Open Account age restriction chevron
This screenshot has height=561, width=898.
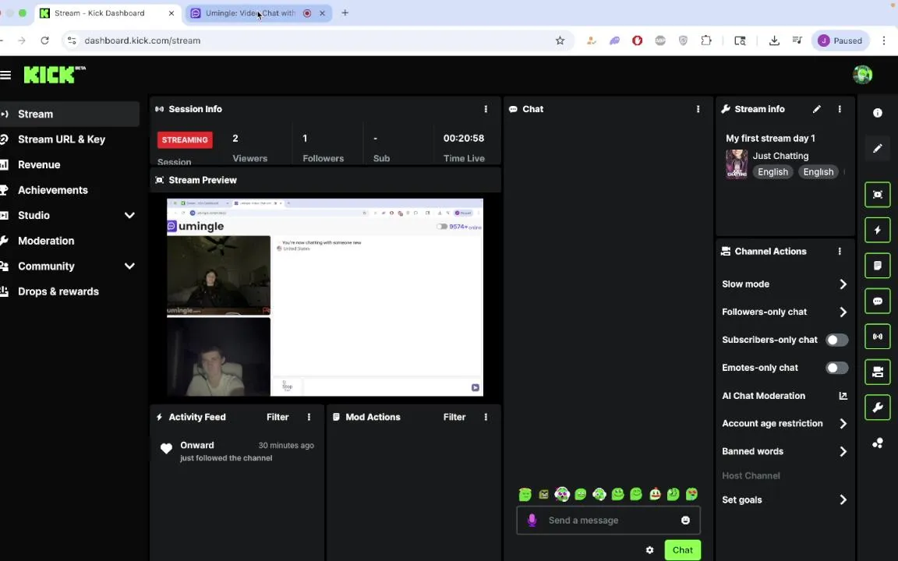point(843,424)
